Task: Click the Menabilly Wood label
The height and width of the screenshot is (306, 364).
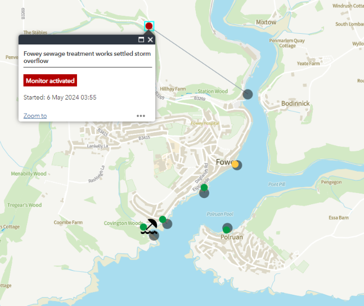Action: (x=29, y=174)
